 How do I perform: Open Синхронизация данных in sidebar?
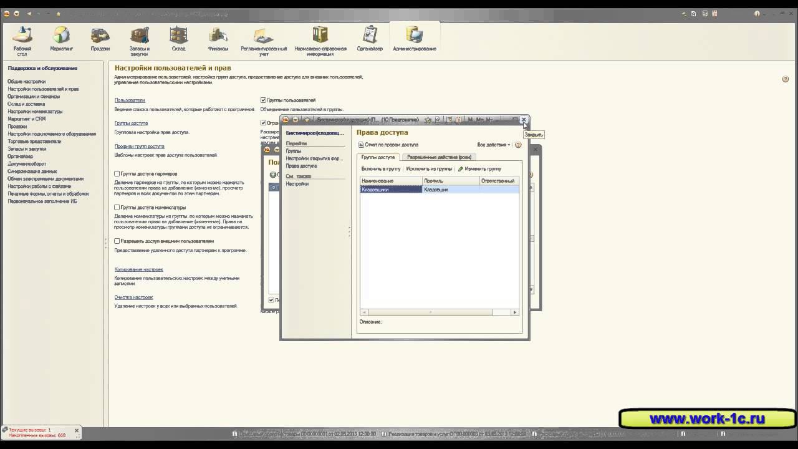(32, 171)
